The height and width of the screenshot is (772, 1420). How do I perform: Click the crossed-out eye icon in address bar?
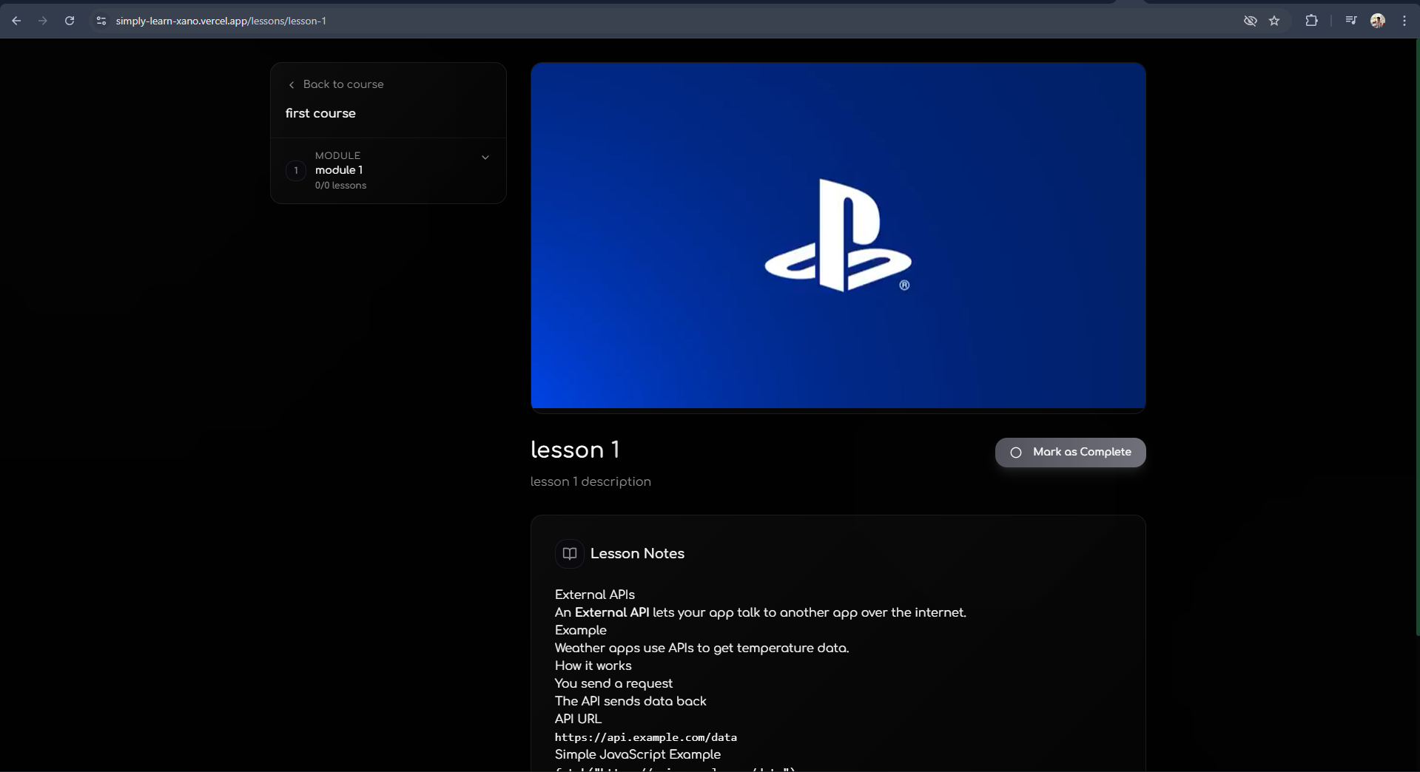point(1250,21)
